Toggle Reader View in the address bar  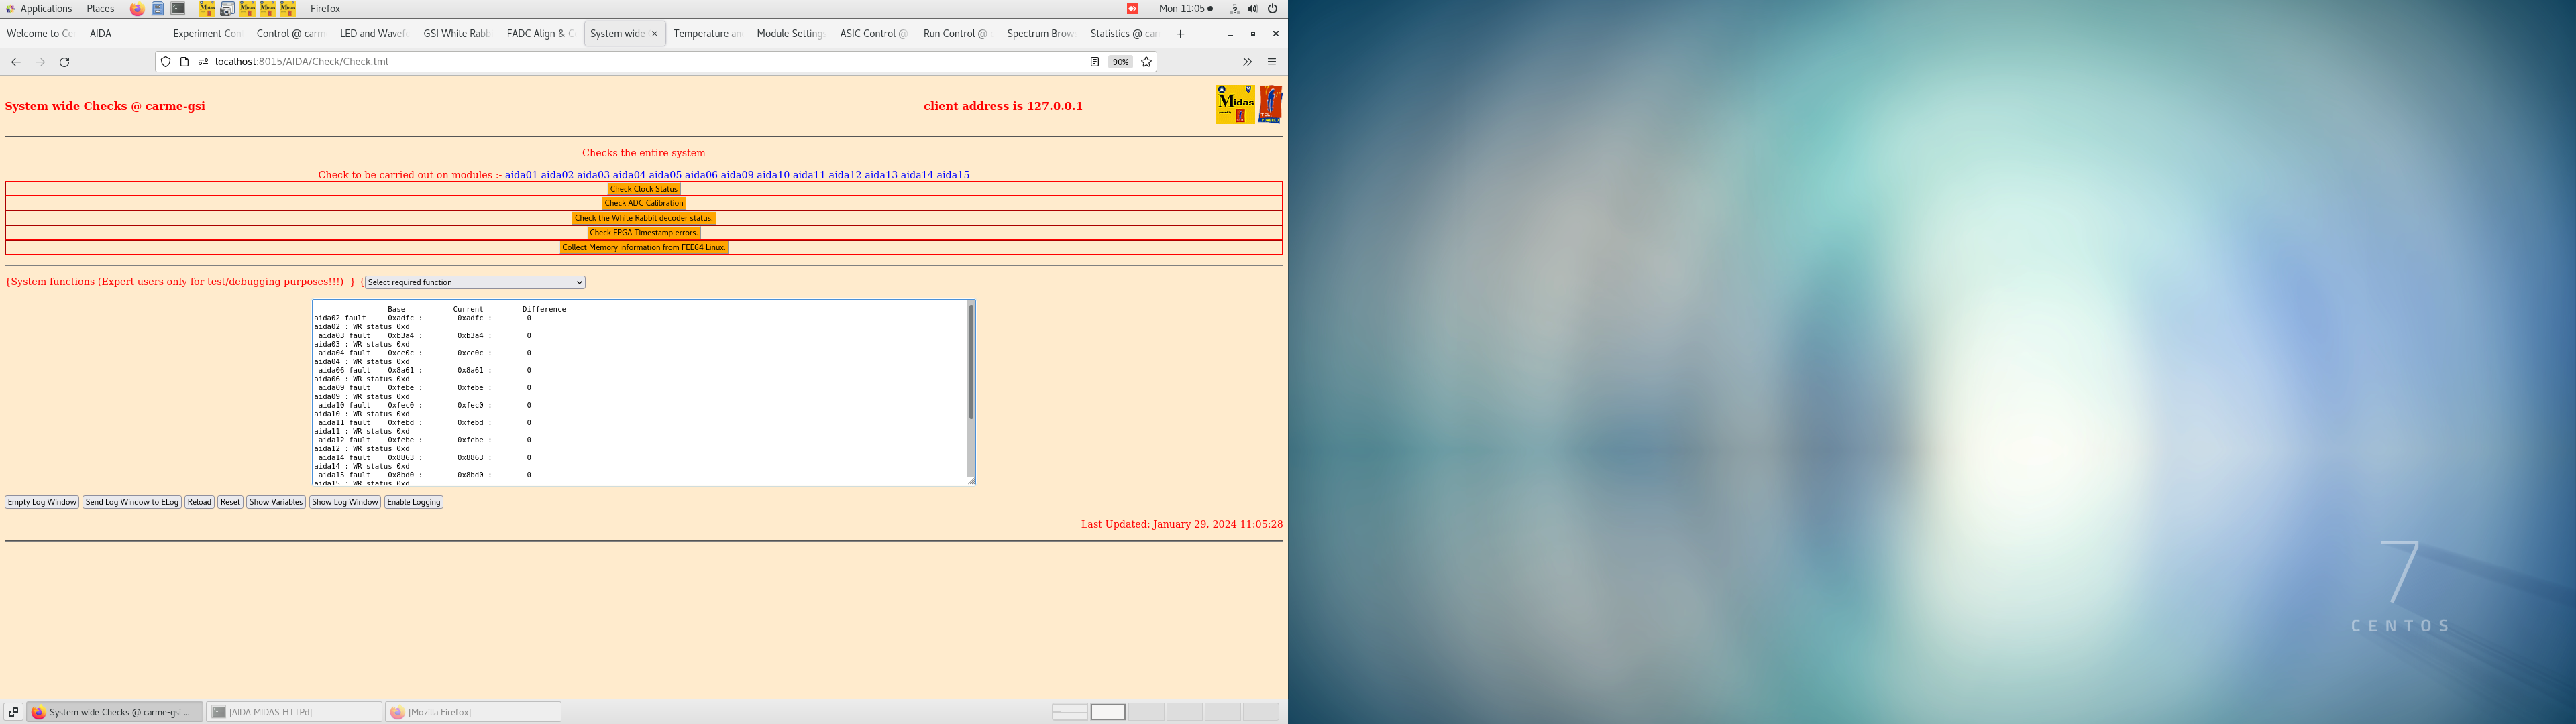pos(1095,61)
